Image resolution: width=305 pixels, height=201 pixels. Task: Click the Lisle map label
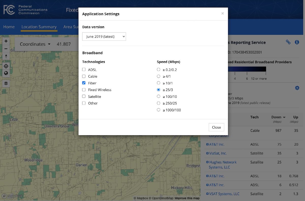[14, 119]
